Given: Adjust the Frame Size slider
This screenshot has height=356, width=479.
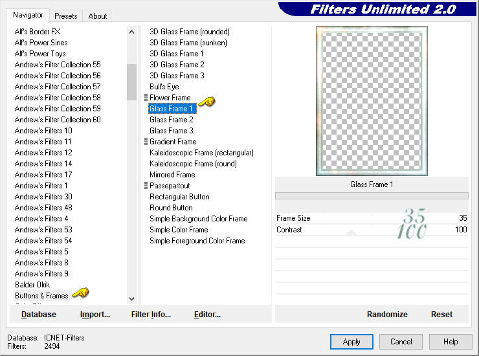Looking at the screenshot, I should 372,218.
